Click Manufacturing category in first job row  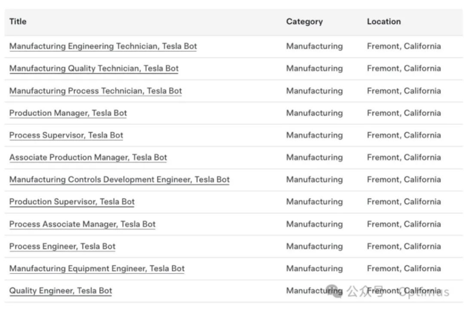pos(314,46)
